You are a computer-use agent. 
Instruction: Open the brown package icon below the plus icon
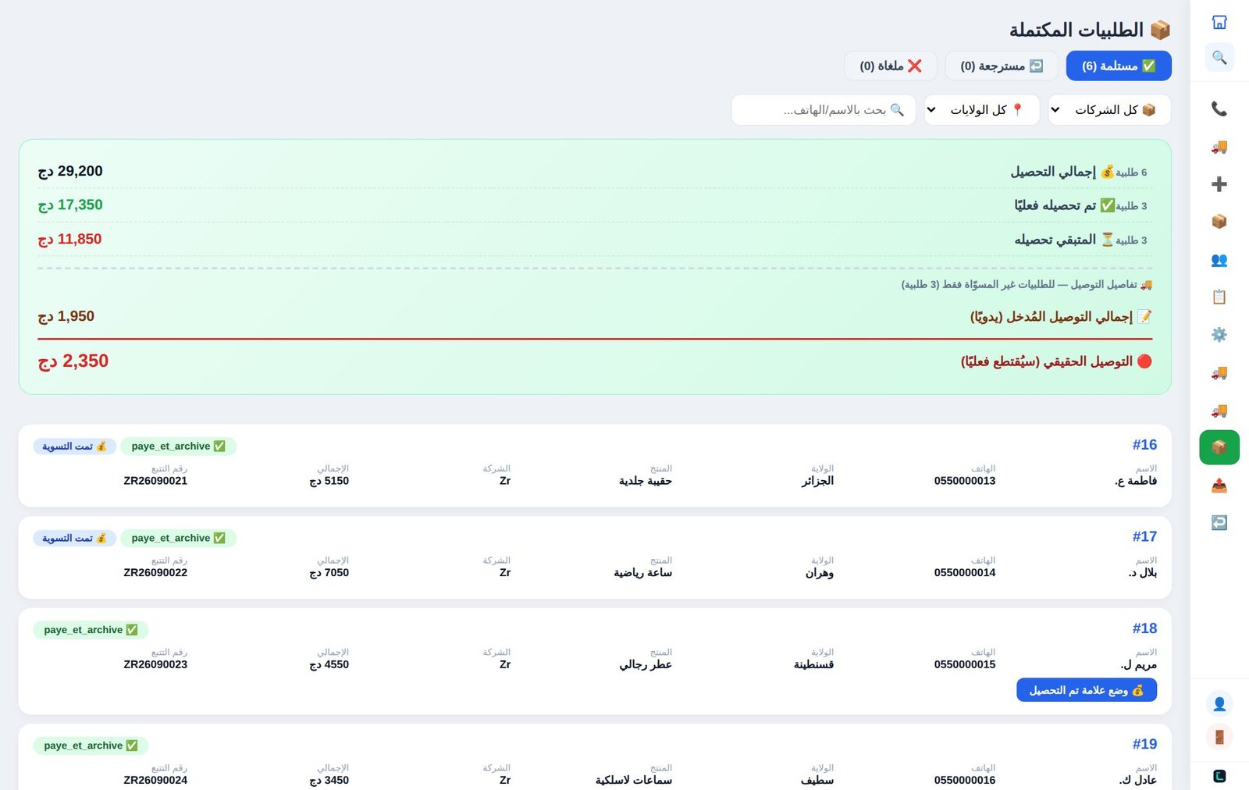(x=1219, y=222)
